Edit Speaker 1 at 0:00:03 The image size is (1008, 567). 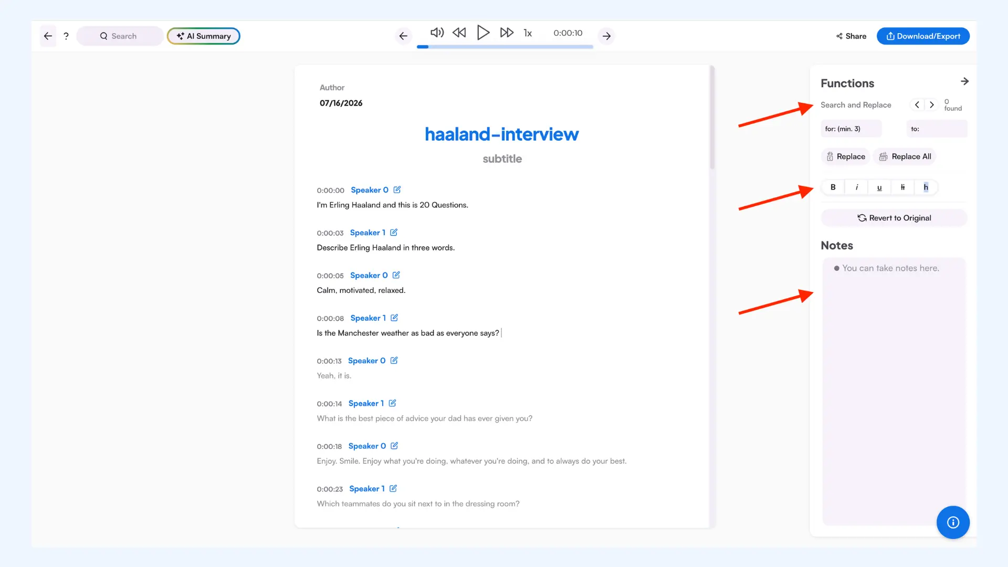pyautogui.click(x=394, y=232)
